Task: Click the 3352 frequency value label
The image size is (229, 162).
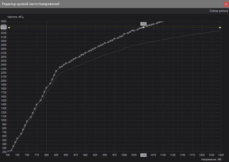Action: [4, 27]
